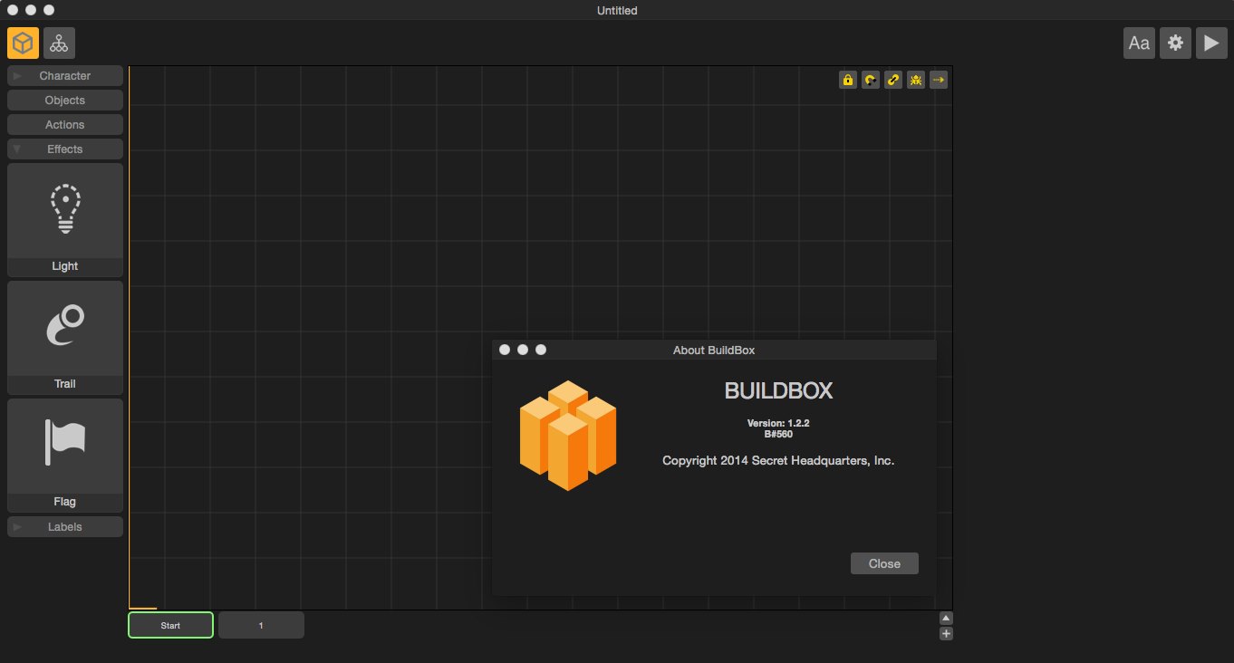
Task: Click the red close dot of About dialog
Action: pos(505,350)
